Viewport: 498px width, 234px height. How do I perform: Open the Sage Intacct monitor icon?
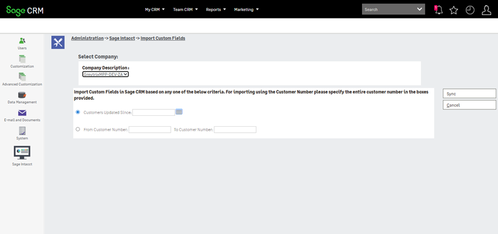pyautogui.click(x=22, y=152)
